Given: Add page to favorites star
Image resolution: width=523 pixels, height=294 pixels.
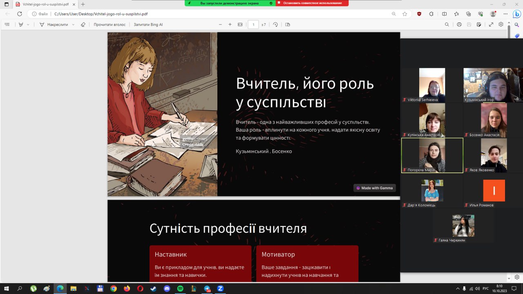Looking at the screenshot, I should (405, 14).
